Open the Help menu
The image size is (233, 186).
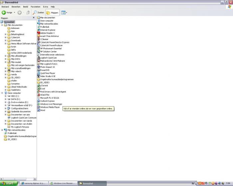pyautogui.click(x=53, y=7)
